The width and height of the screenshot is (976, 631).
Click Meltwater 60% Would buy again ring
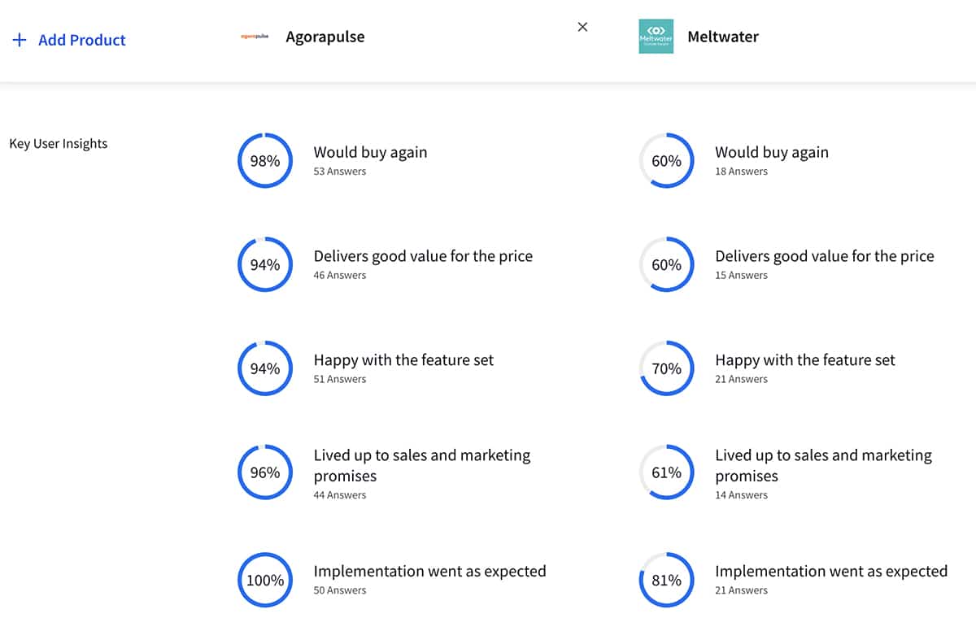point(667,161)
